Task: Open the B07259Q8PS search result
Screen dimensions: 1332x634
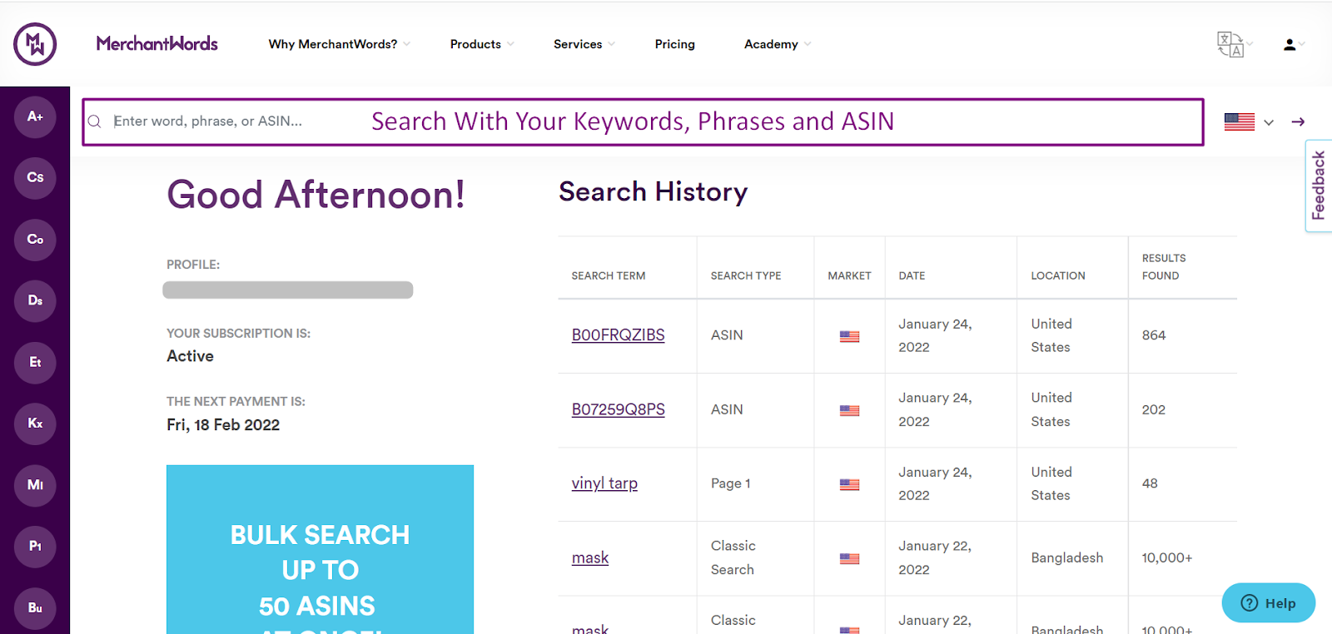Action: tap(619, 409)
